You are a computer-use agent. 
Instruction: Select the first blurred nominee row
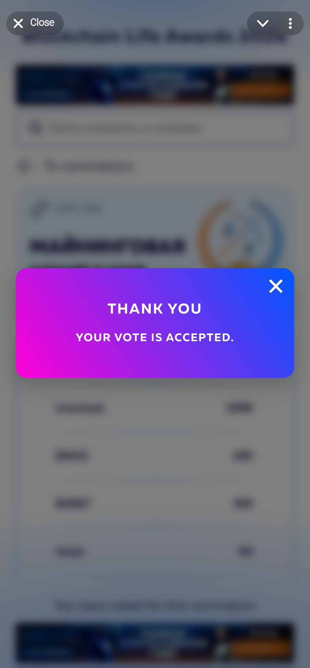[155, 408]
